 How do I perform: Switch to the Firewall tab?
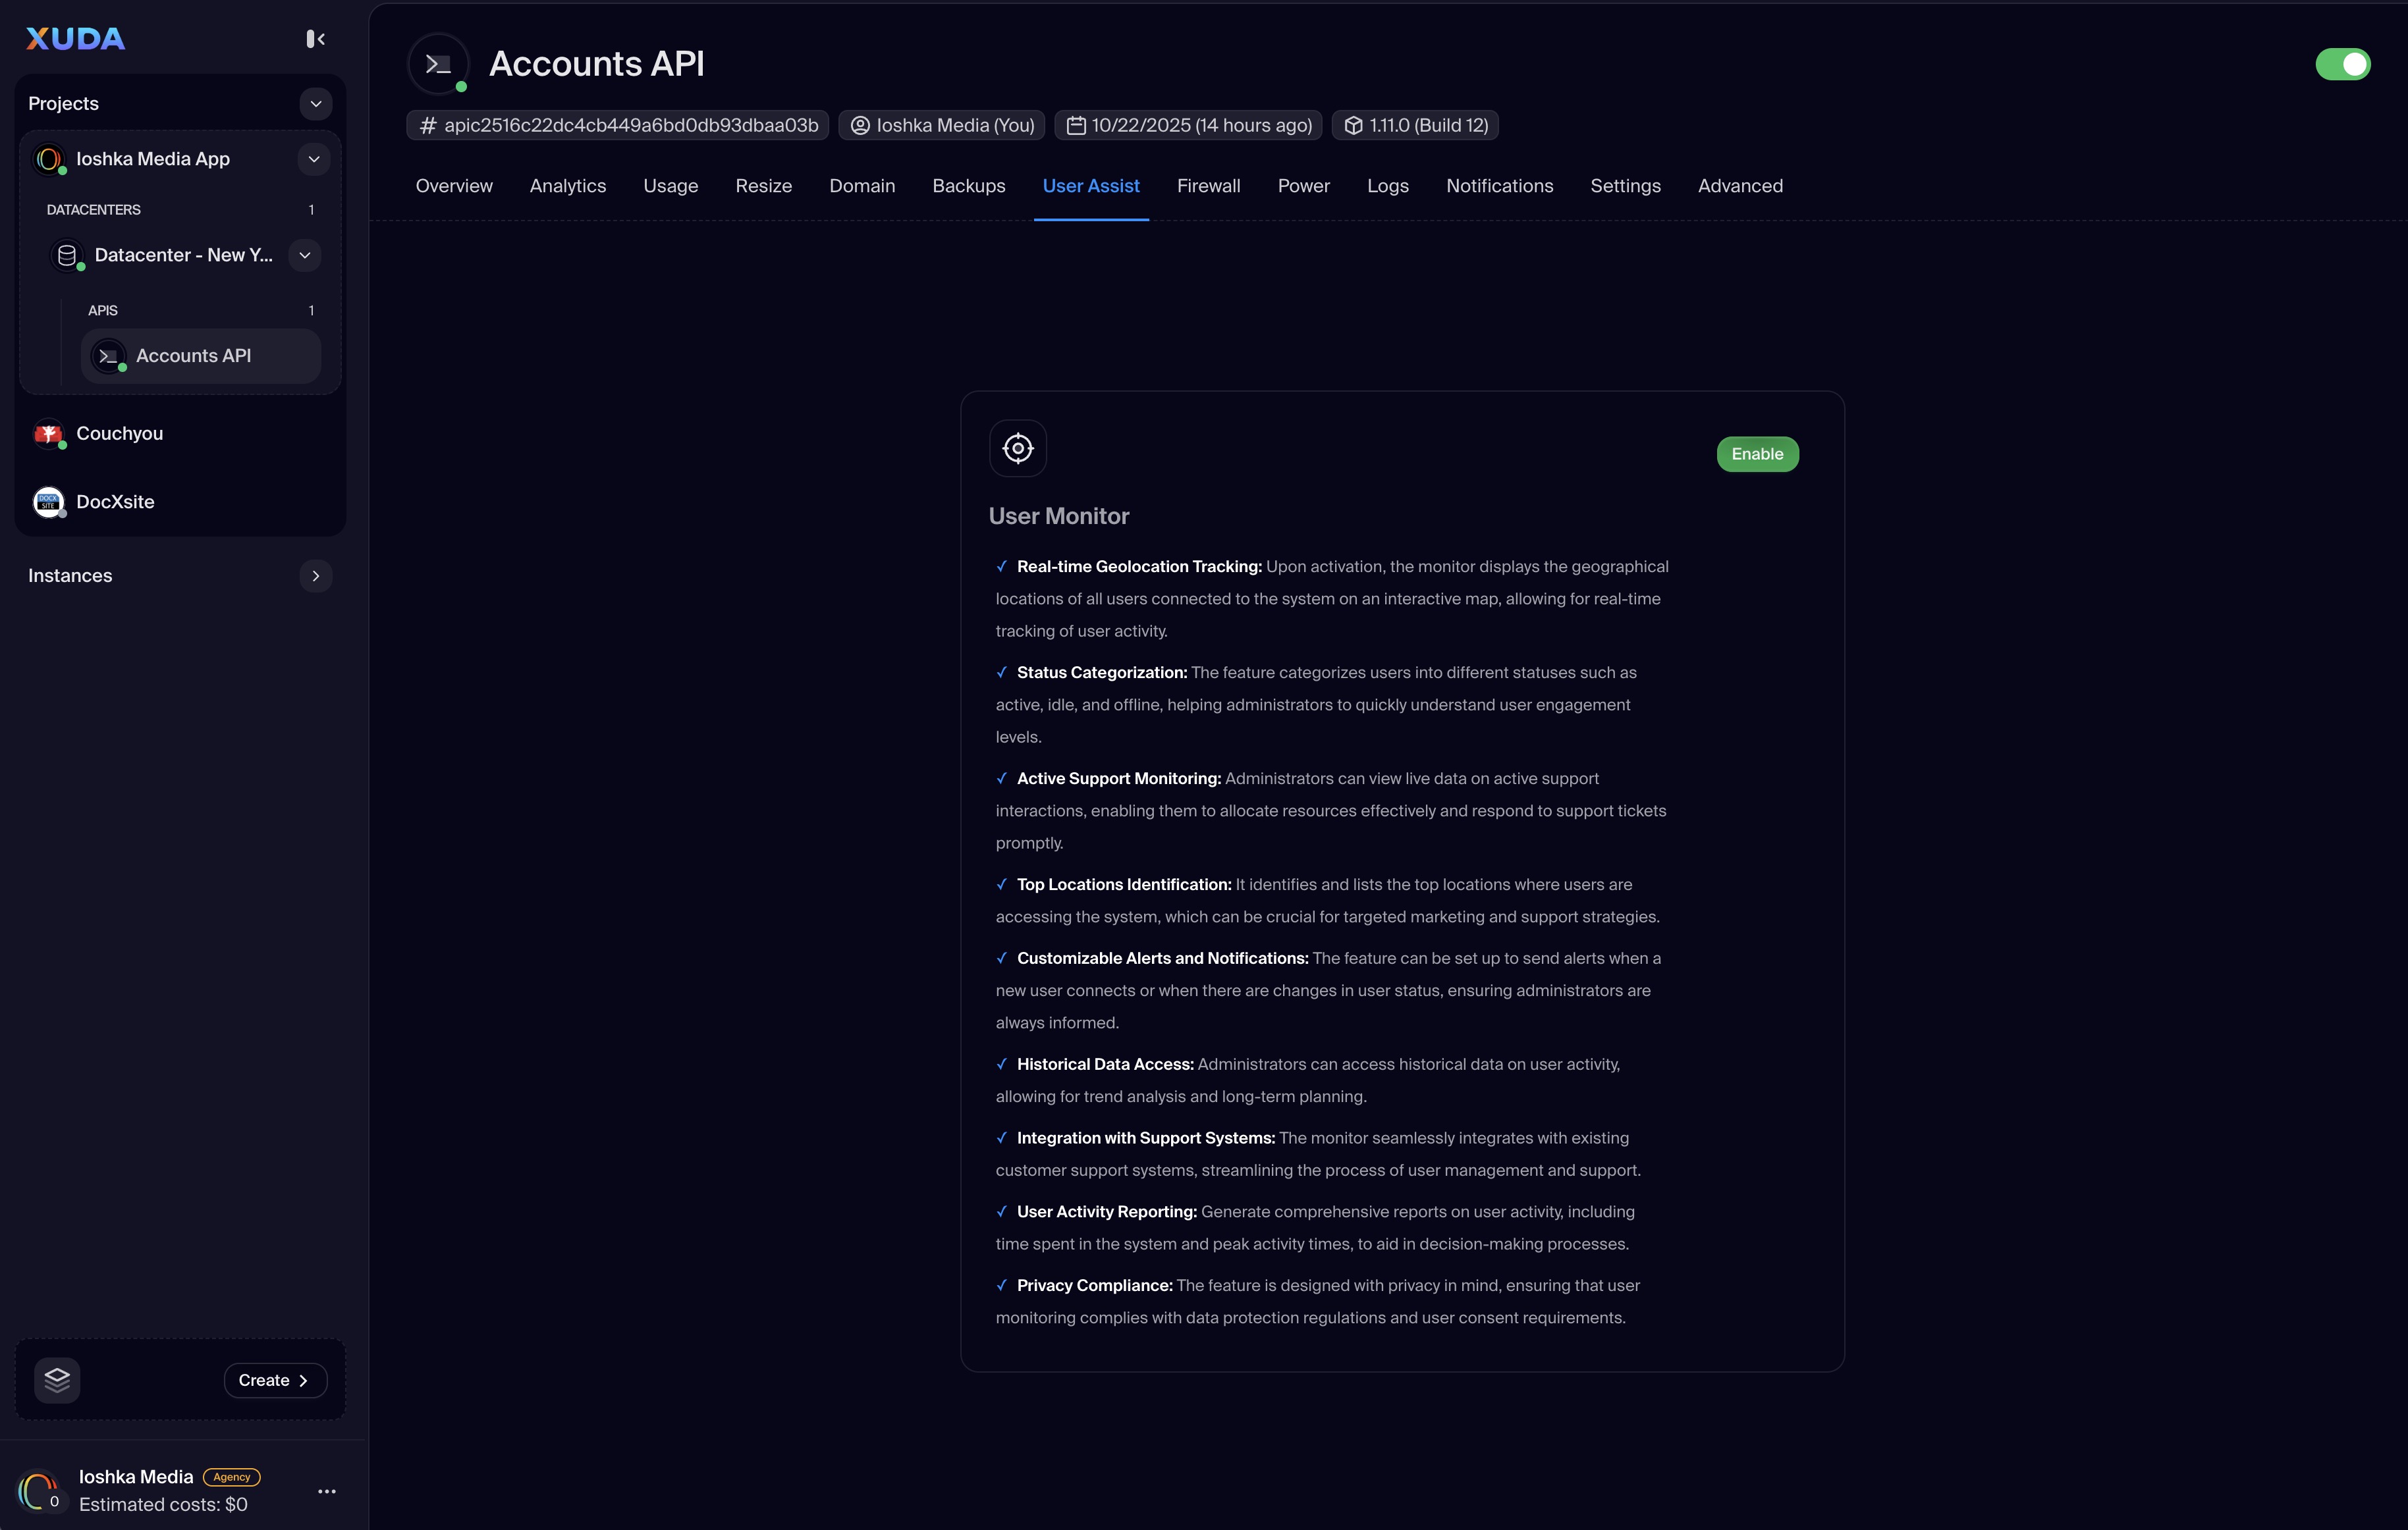click(1208, 186)
